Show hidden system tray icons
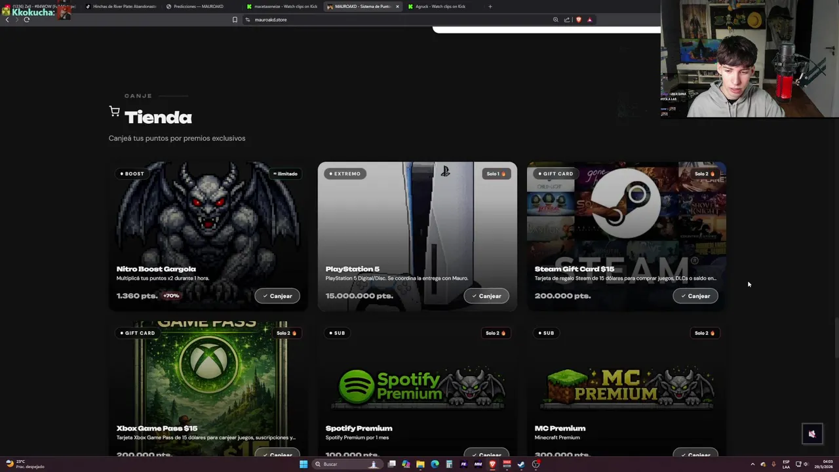This screenshot has height=472, width=839. [x=752, y=464]
